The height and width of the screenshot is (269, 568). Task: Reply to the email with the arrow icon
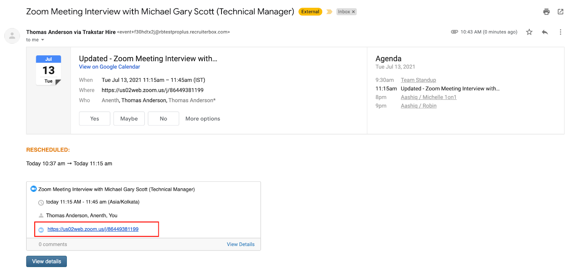pyautogui.click(x=545, y=32)
